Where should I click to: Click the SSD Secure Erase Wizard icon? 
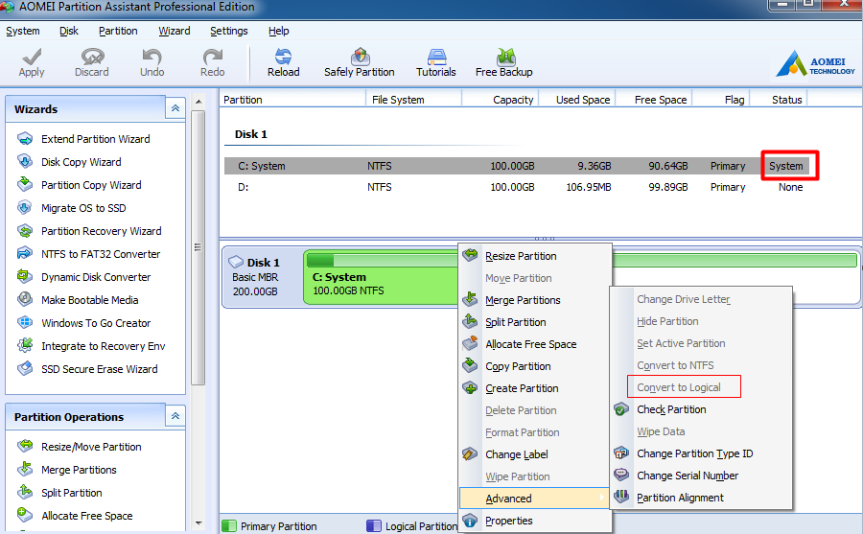tap(25, 368)
